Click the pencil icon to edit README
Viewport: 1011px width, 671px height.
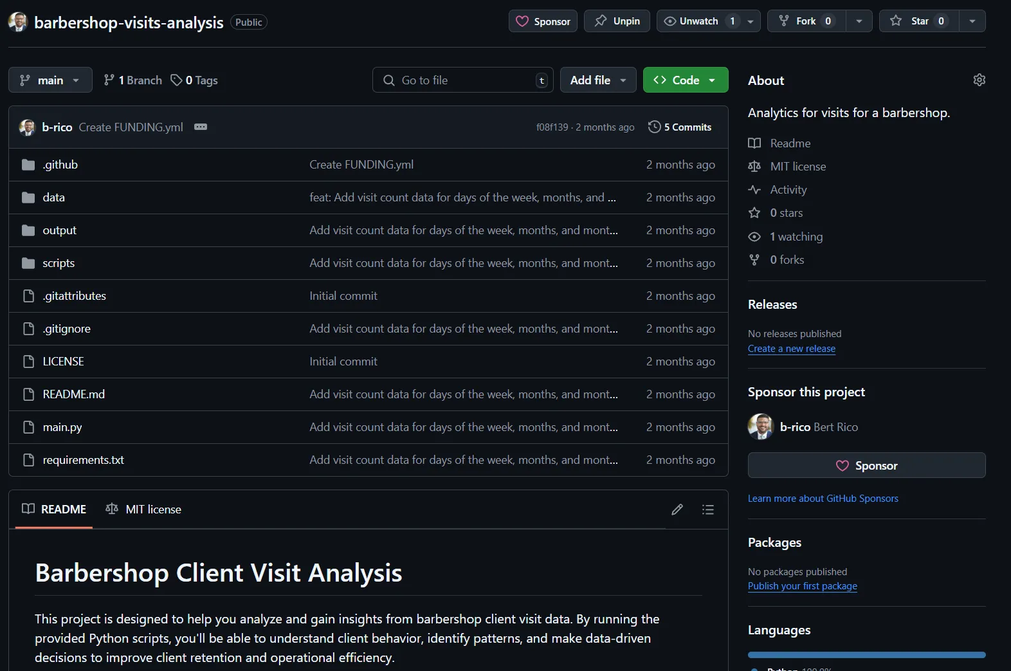tap(677, 510)
